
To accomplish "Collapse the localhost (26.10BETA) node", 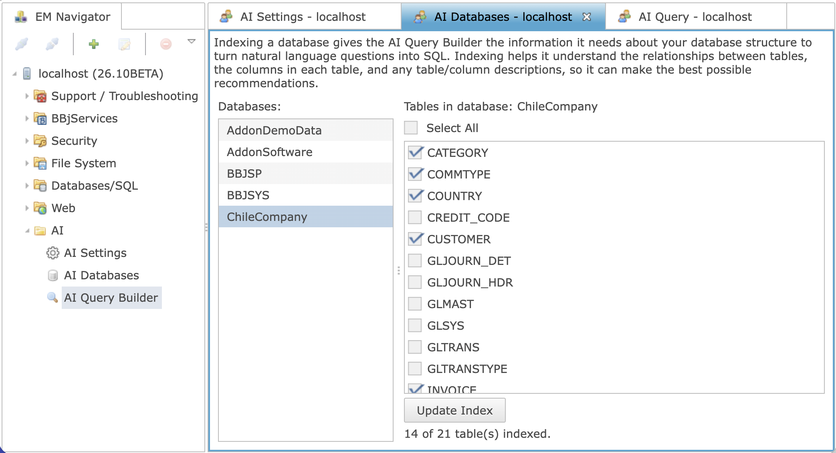I will (14, 74).
